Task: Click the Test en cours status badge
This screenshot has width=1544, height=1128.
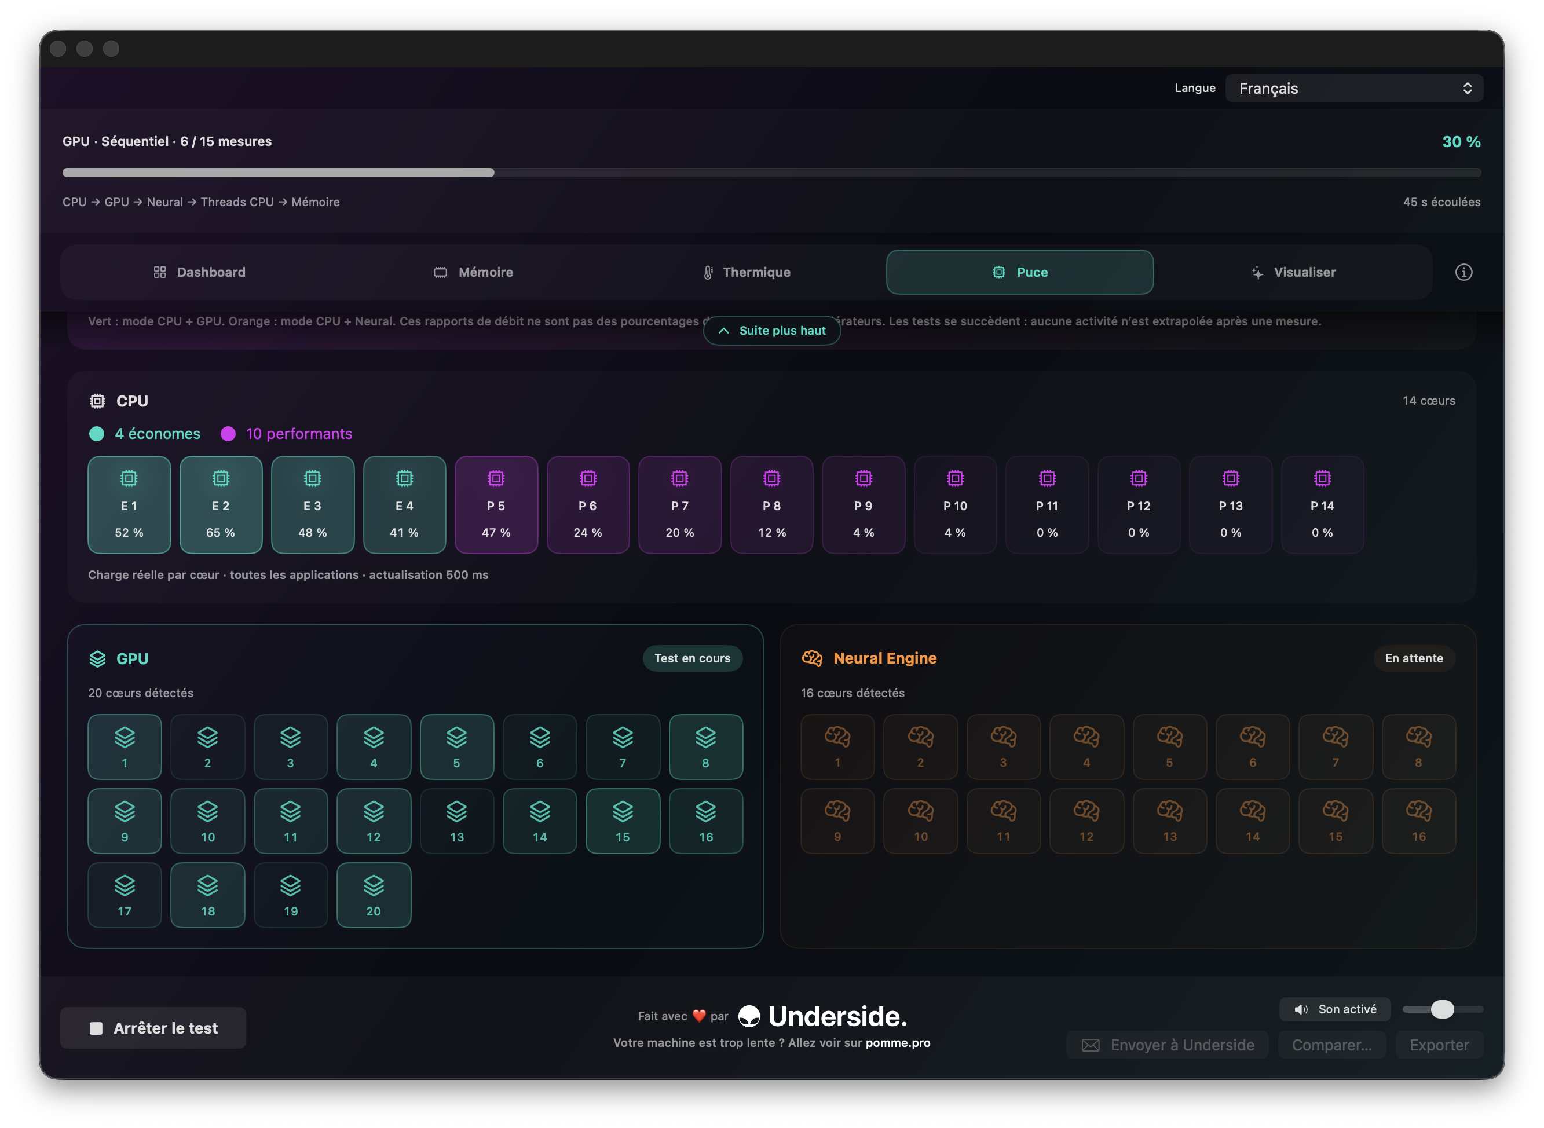Action: point(693,658)
